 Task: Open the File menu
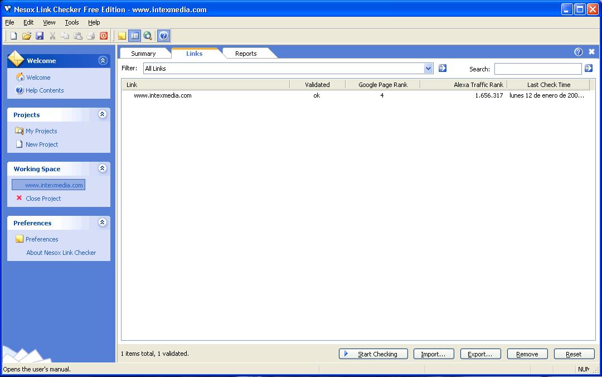(x=9, y=22)
